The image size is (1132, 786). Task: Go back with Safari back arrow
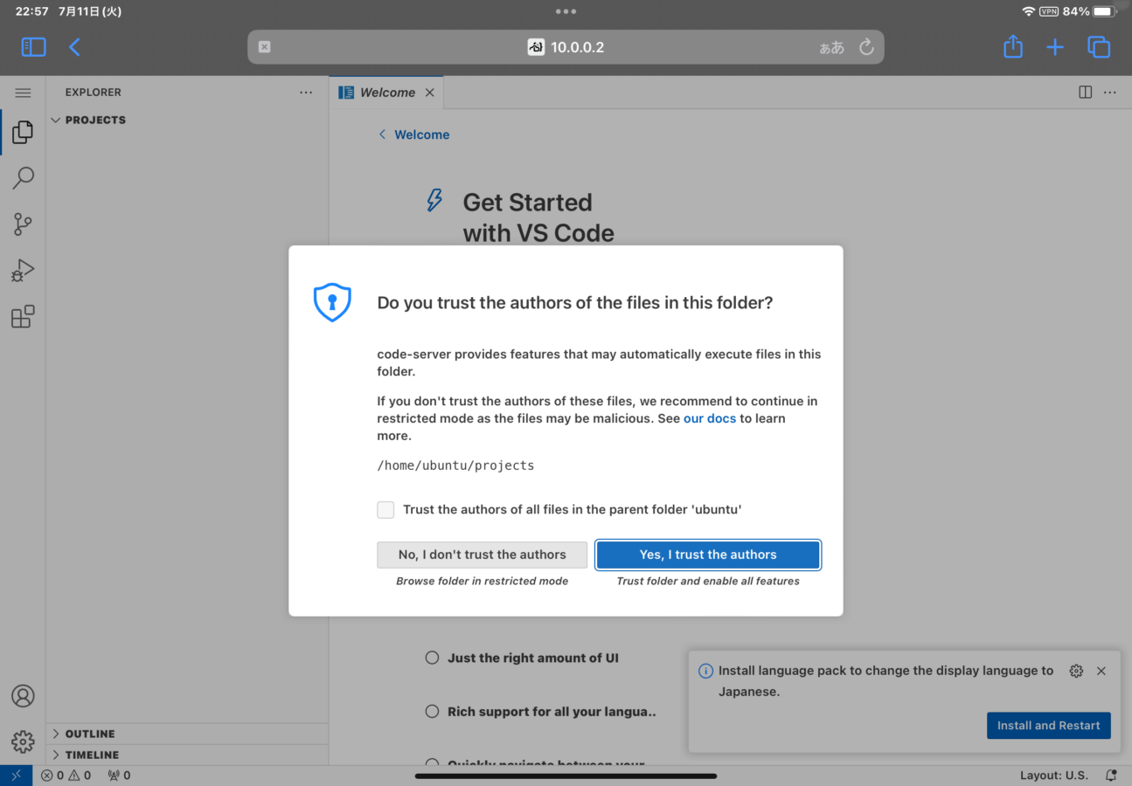(x=74, y=47)
